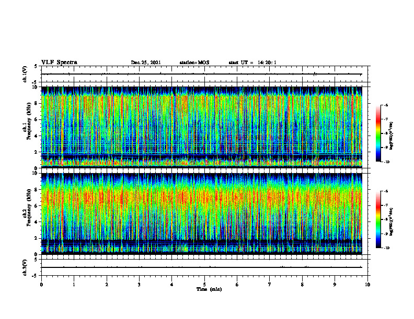Click the "1" tick on the time axis
Viewport: 414px width, 319px height.
(x=74, y=285)
